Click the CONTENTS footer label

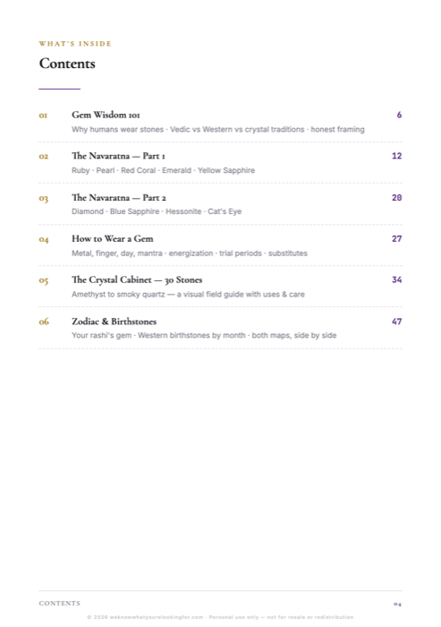pyautogui.click(x=60, y=603)
